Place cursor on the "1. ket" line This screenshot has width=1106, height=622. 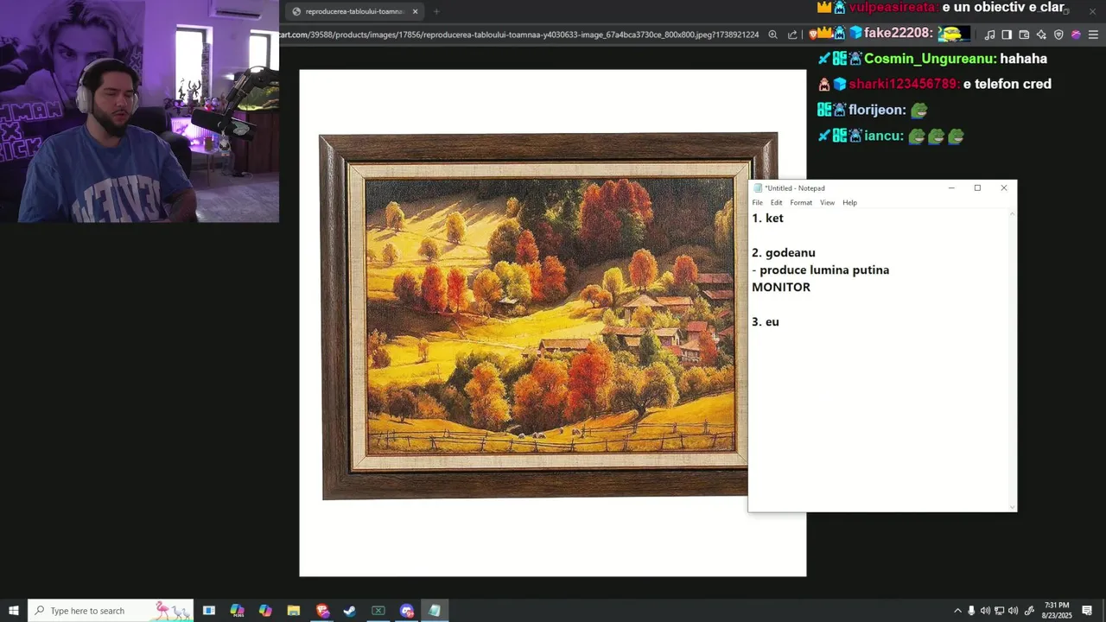tap(767, 219)
